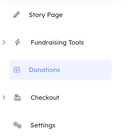
Task: Navigate to the Settings text label
Action: pos(43,125)
